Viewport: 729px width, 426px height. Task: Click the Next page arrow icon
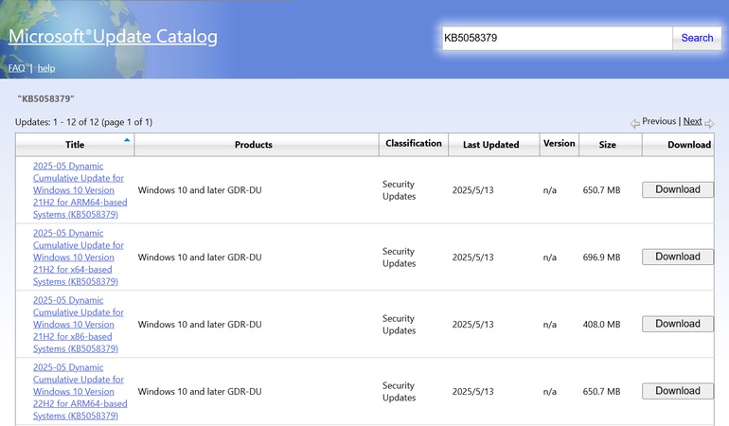pos(709,123)
